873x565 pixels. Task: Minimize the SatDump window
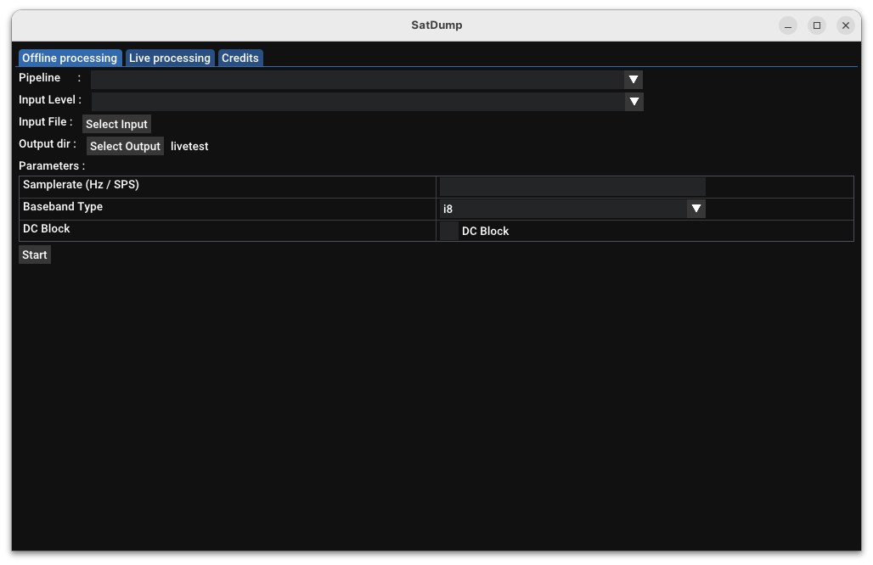point(788,25)
